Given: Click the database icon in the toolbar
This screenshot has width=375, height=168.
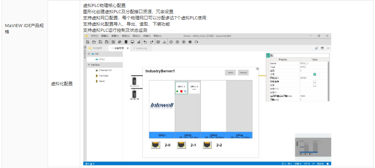Looking at the screenshot, I should 126,41.
